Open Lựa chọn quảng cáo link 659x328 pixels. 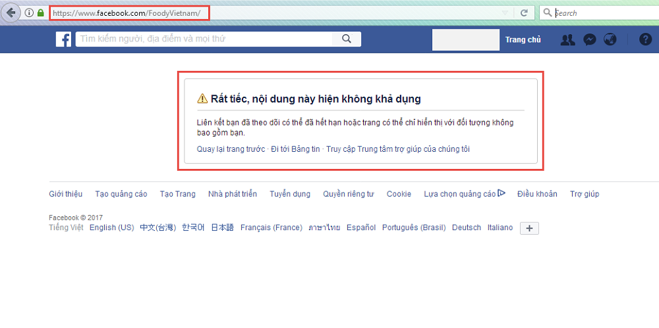[460, 194]
